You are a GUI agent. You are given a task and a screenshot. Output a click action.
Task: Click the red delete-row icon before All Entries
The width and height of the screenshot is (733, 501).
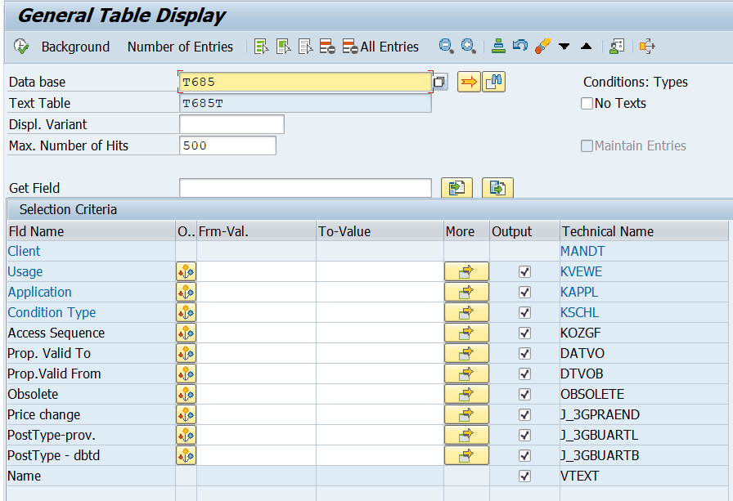coord(327,47)
